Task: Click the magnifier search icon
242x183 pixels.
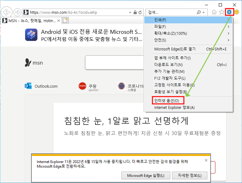Action: [x=199, y=12]
